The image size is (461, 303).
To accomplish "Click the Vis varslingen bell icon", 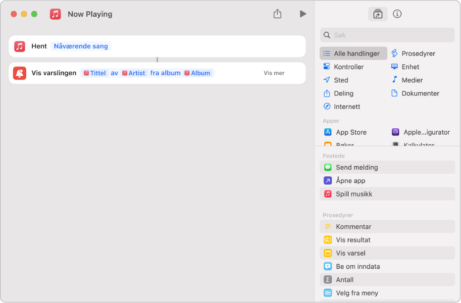I will pyautogui.click(x=20, y=73).
